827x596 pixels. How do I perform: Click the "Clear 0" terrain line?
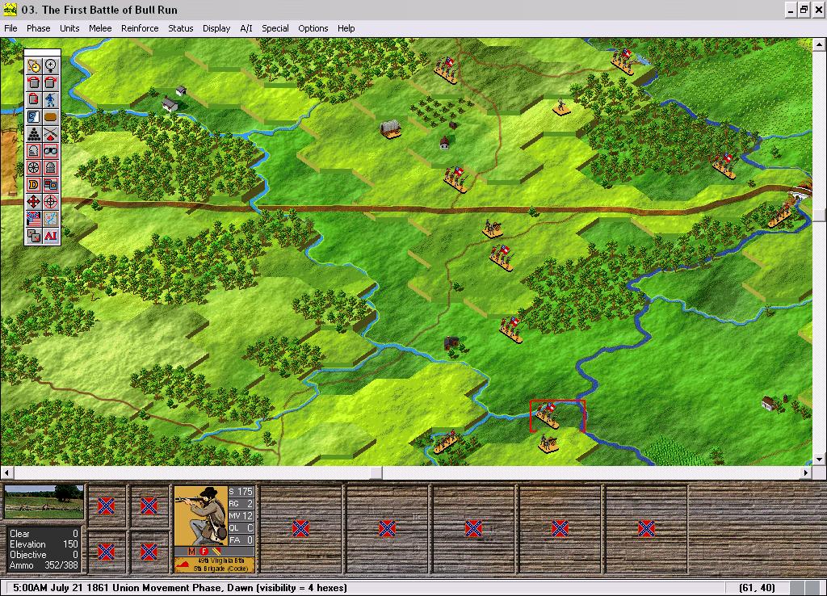[44, 534]
